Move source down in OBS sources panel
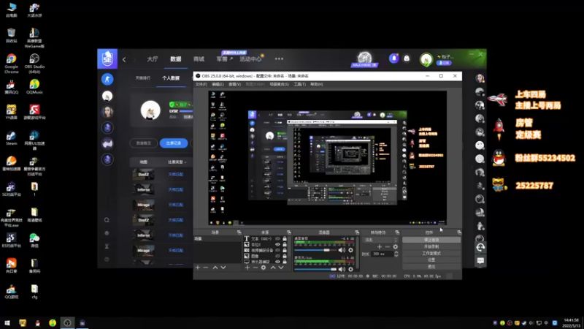Screen dimensions: 584x329 281,268
